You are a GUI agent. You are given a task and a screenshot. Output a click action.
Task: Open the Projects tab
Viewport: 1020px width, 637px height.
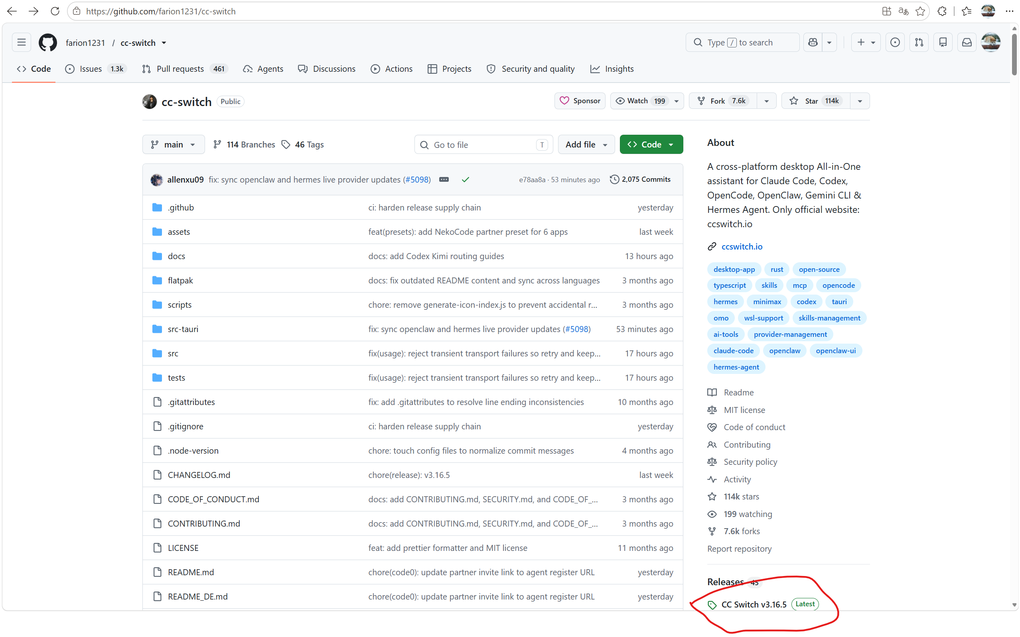pos(449,69)
